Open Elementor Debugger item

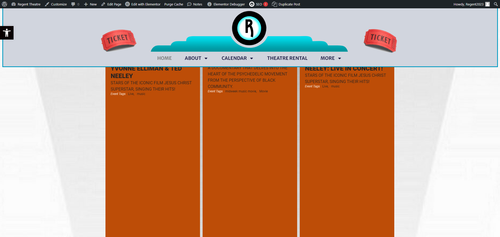click(x=226, y=4)
